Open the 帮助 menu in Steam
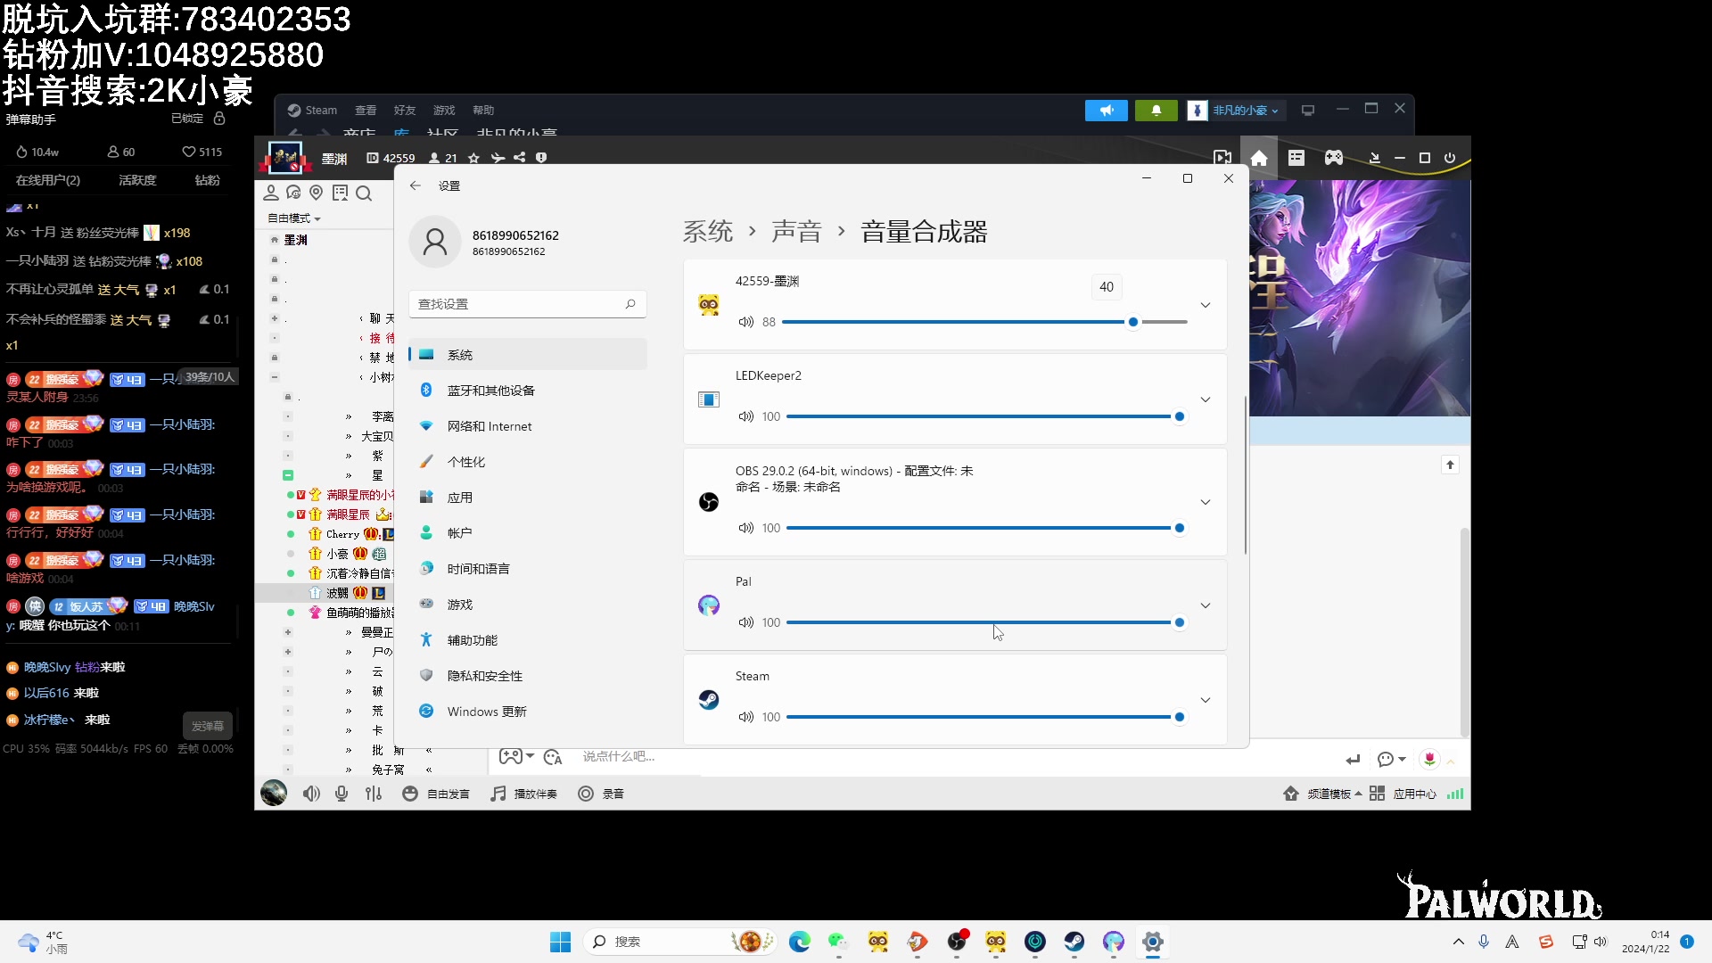Viewport: 1712px width, 963px height. pyautogui.click(x=483, y=111)
